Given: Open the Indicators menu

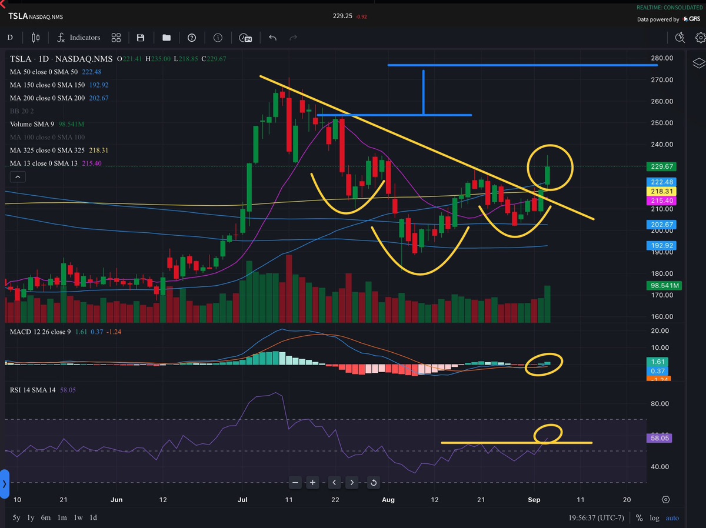Looking at the screenshot, I should point(79,38).
